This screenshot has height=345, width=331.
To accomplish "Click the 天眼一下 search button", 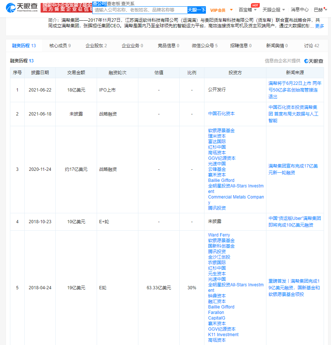I will click(197, 10).
